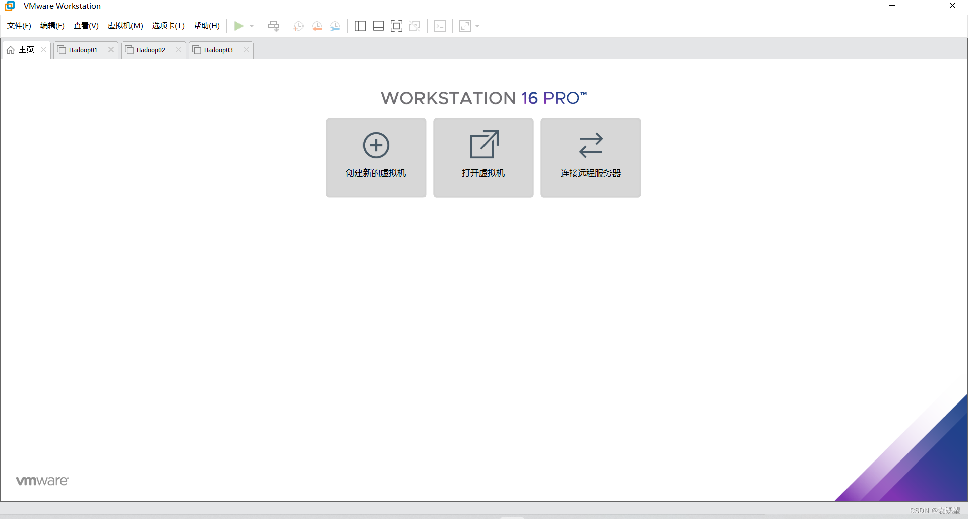The image size is (968, 519).
Task: Open the 文件(F) menu
Action: pyautogui.click(x=19, y=26)
